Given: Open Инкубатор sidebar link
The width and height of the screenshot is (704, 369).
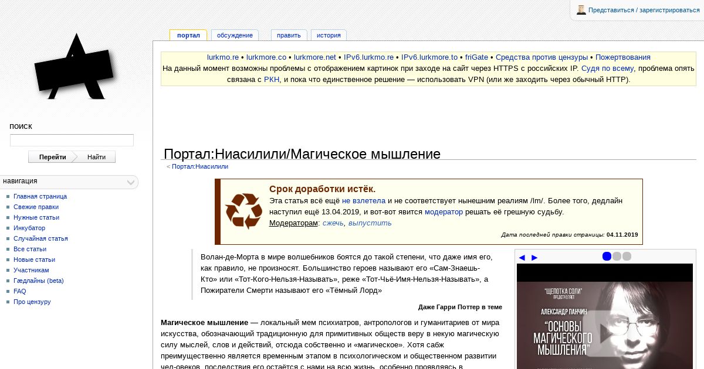Looking at the screenshot, I should click(29, 228).
